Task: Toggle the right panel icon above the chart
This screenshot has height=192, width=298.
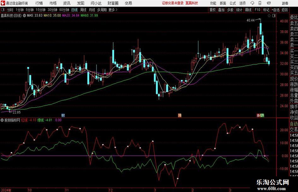Action: (x=274, y=16)
